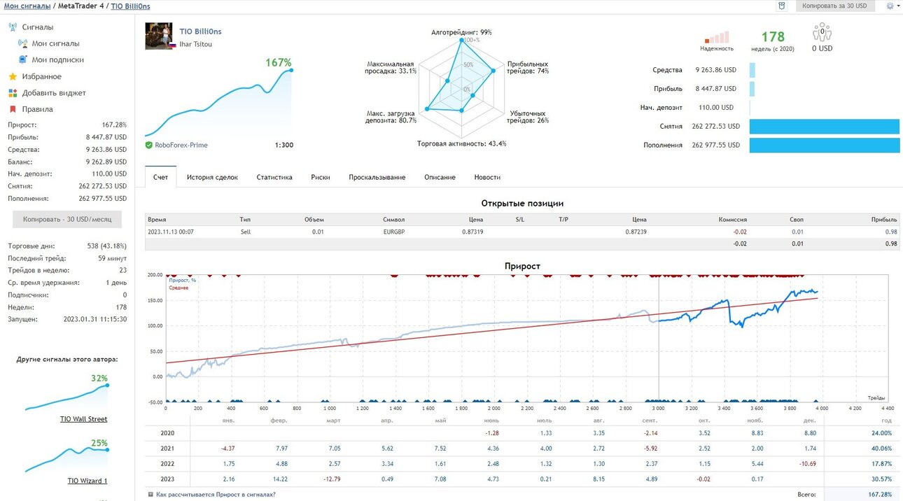Click the RoboForex-Prime broker link
This screenshot has width=903, height=501.
[x=181, y=145]
